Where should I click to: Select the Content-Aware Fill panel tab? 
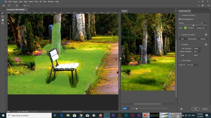185,11
